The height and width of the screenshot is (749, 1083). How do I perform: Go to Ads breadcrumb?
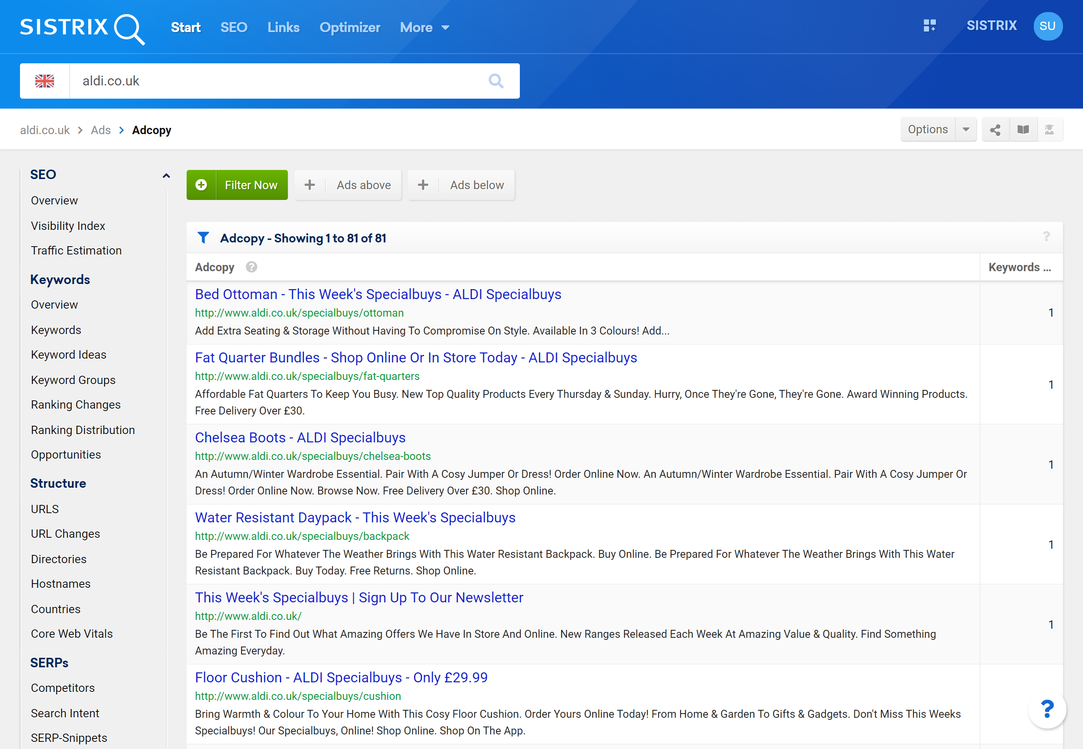tap(101, 130)
